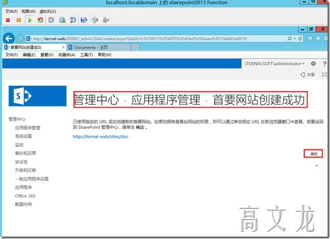The image size is (330, 239).
Task: Open a new blank browser tab
Action: [x=135, y=47]
